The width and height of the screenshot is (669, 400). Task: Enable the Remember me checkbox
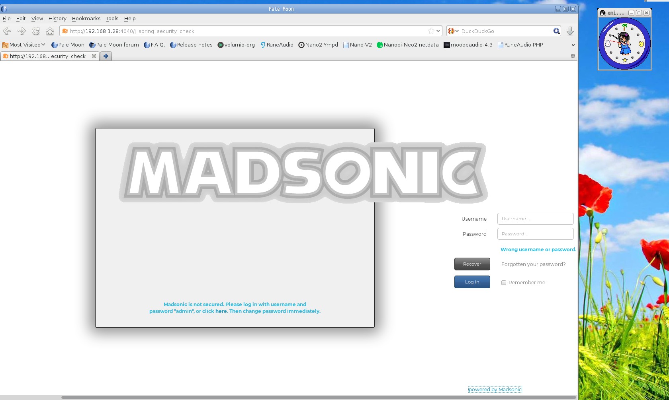coord(504,282)
